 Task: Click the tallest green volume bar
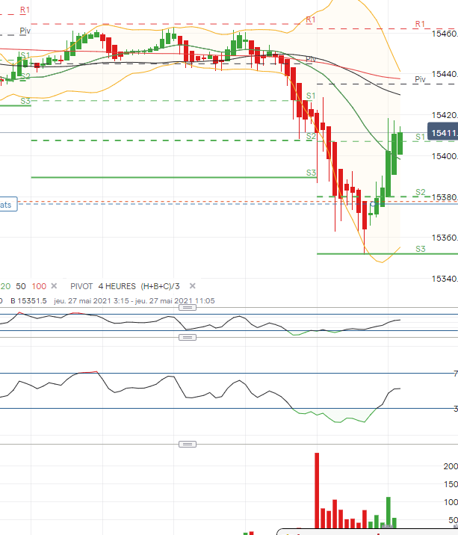(x=389, y=513)
